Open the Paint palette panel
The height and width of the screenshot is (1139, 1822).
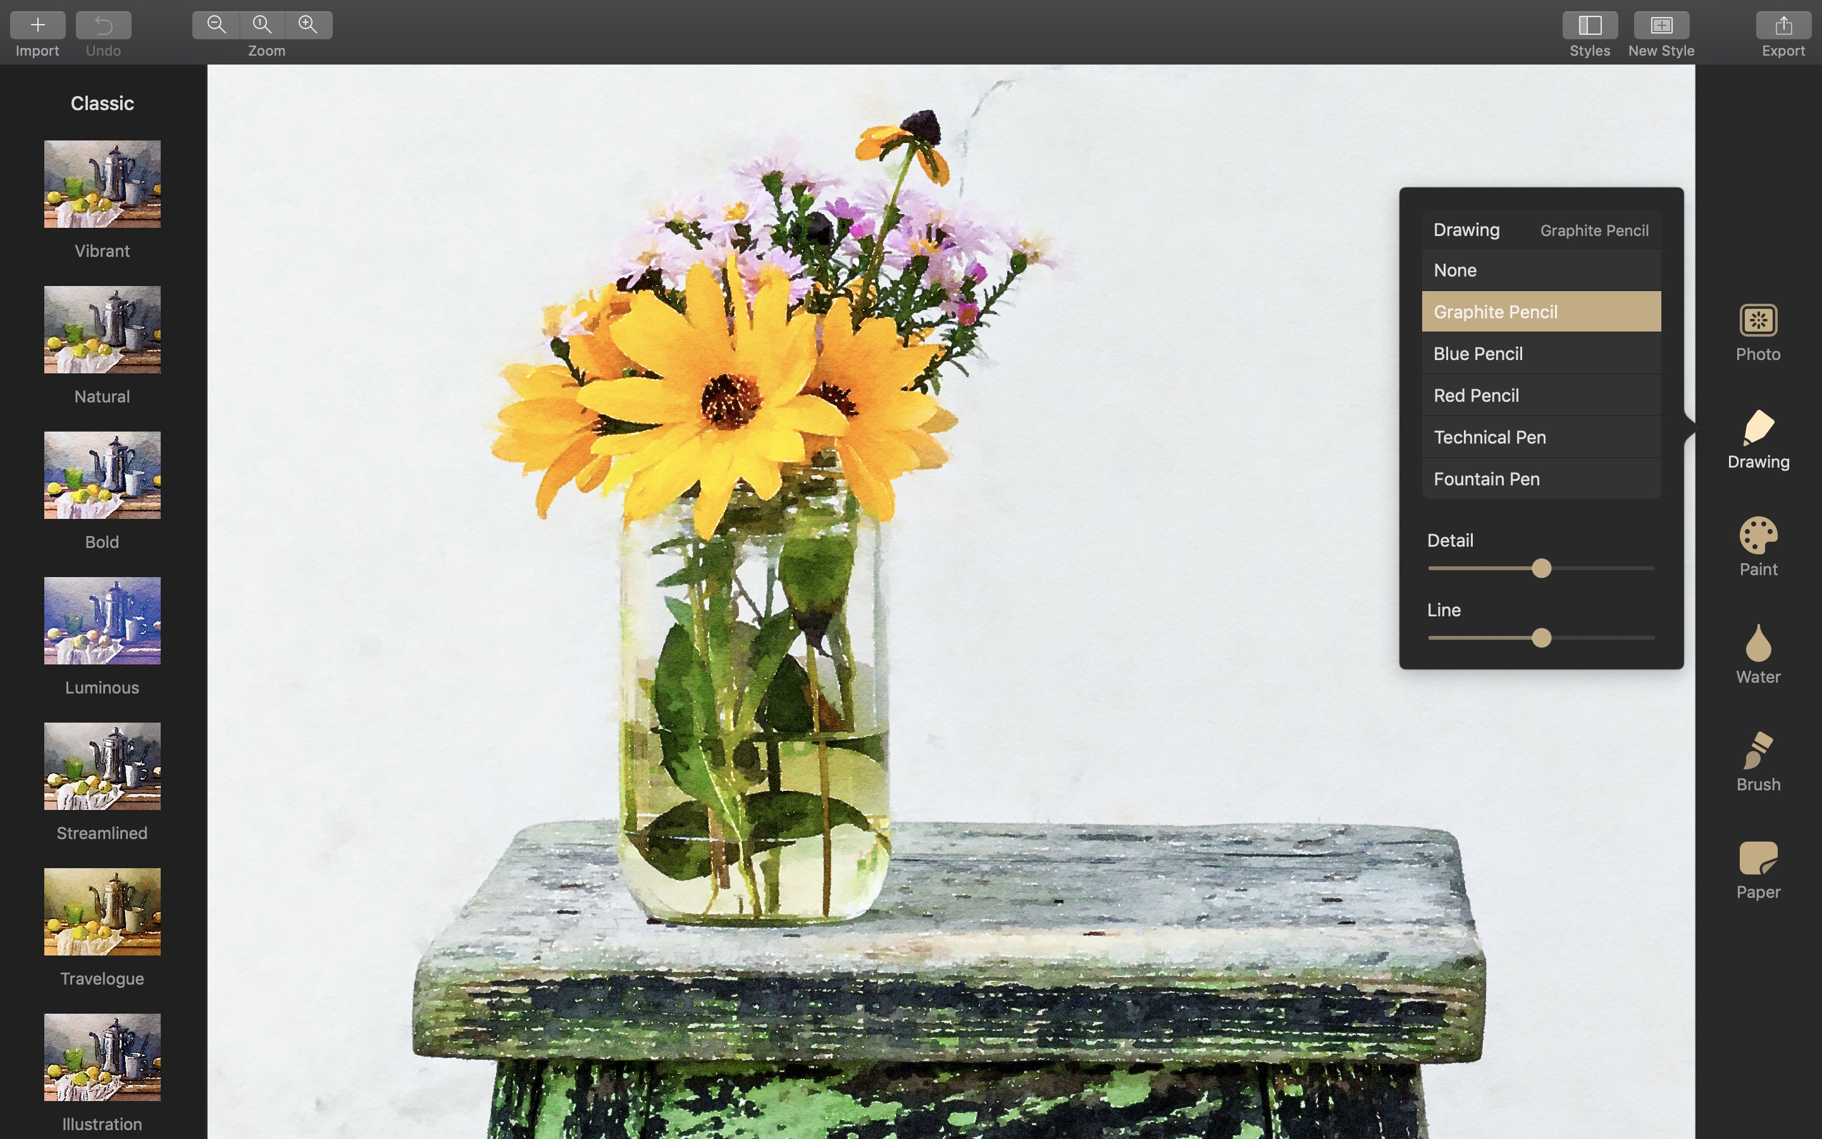pyautogui.click(x=1758, y=547)
